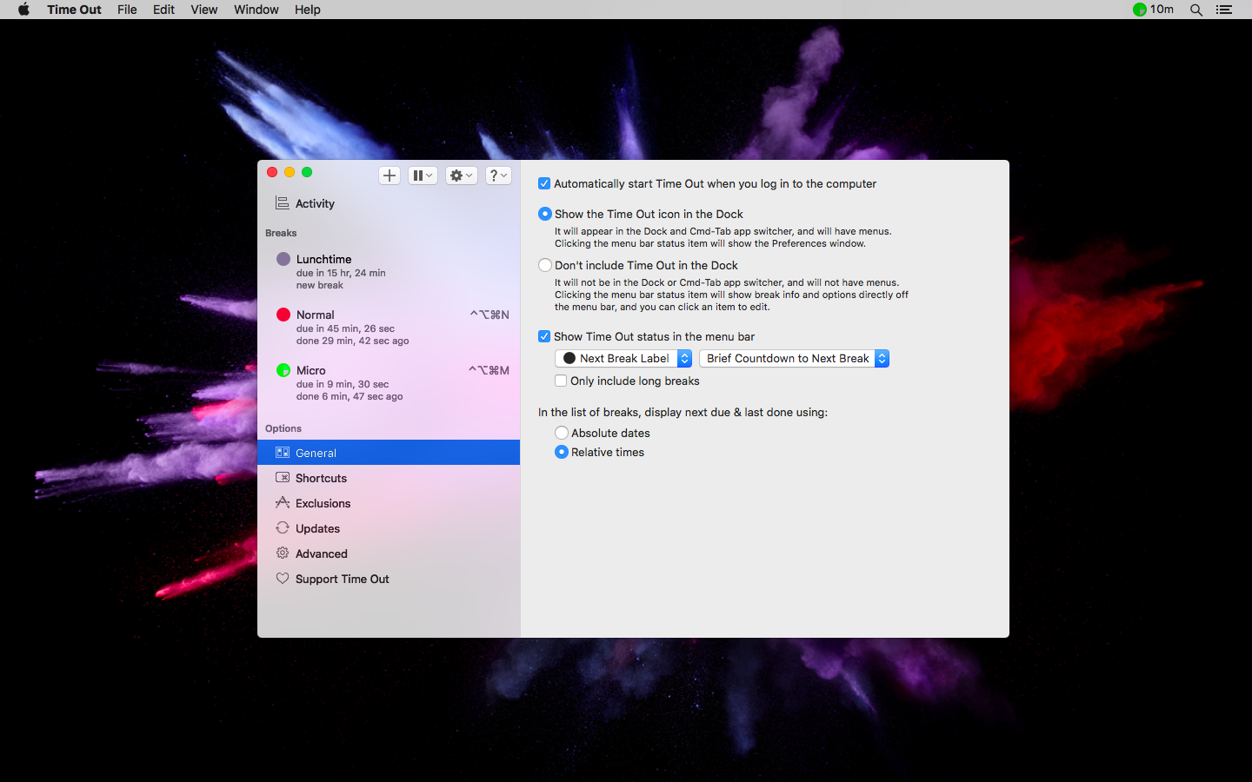Select the Micro break
Viewport: 1252px width, 782px height.
click(389, 382)
